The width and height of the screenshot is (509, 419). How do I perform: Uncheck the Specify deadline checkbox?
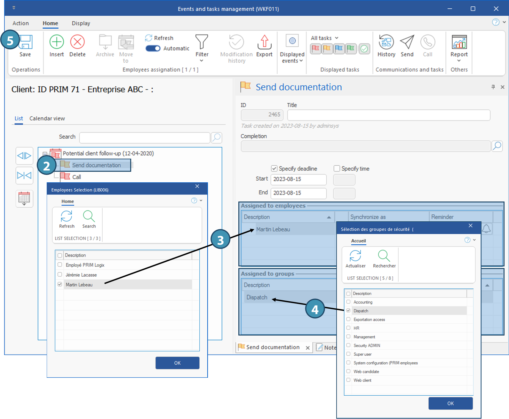[274, 169]
